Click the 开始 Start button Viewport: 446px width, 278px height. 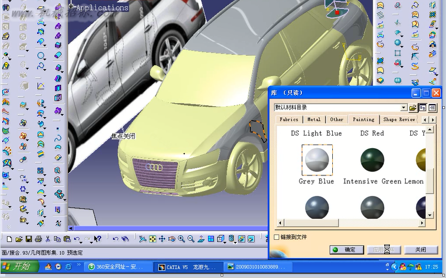(x=19, y=266)
